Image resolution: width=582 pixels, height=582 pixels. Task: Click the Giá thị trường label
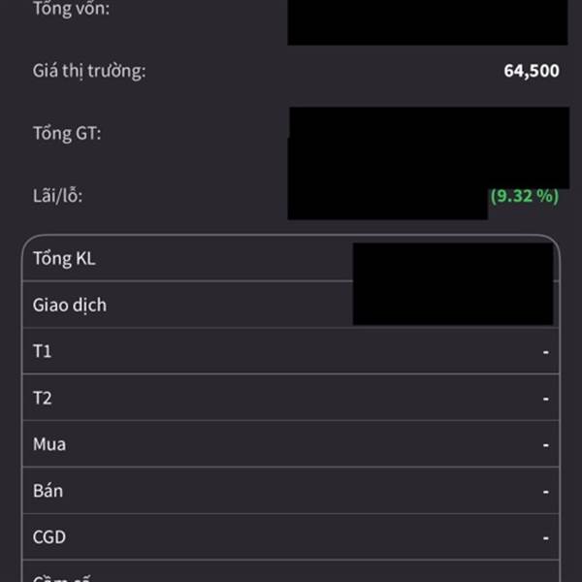(89, 71)
